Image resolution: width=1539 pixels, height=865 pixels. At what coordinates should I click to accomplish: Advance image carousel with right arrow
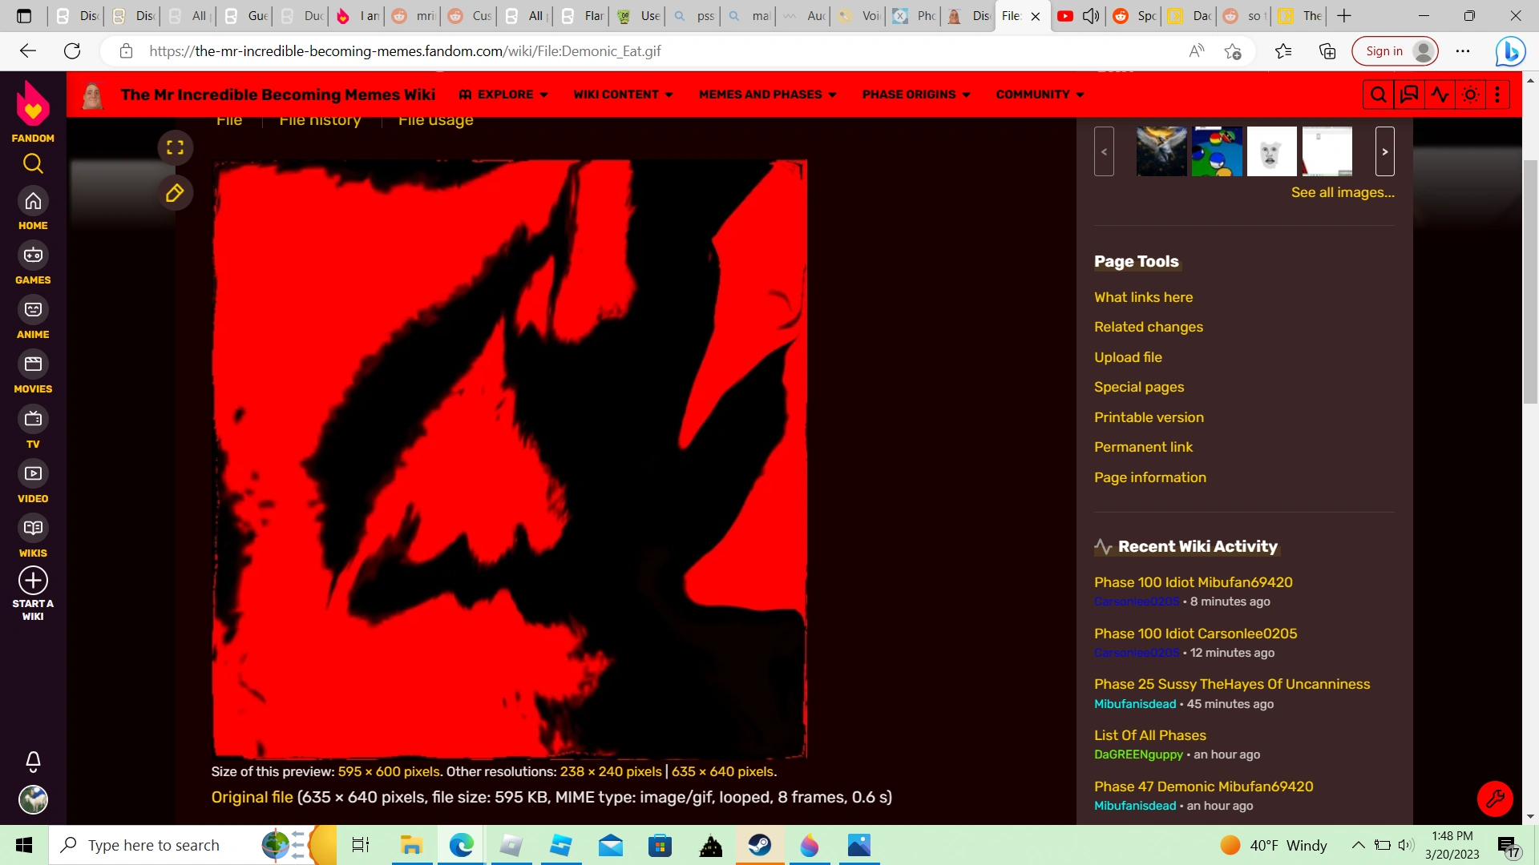[x=1384, y=151]
